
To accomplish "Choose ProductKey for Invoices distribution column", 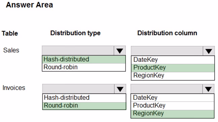I will pyautogui.click(x=172, y=106).
